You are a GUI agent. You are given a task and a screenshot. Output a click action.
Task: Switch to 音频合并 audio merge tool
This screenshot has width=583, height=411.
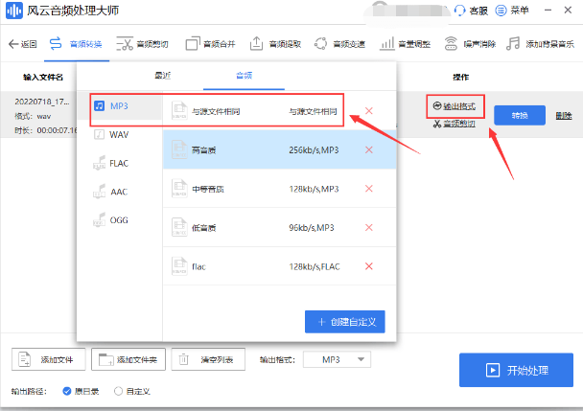pos(210,44)
